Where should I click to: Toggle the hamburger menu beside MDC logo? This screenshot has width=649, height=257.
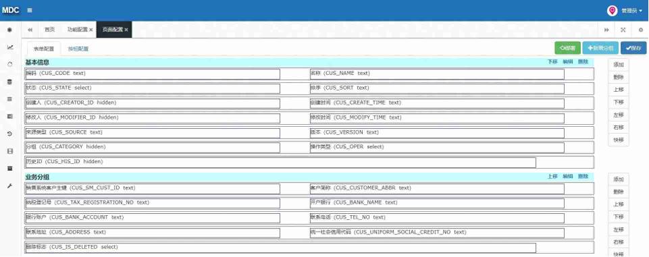click(x=30, y=10)
